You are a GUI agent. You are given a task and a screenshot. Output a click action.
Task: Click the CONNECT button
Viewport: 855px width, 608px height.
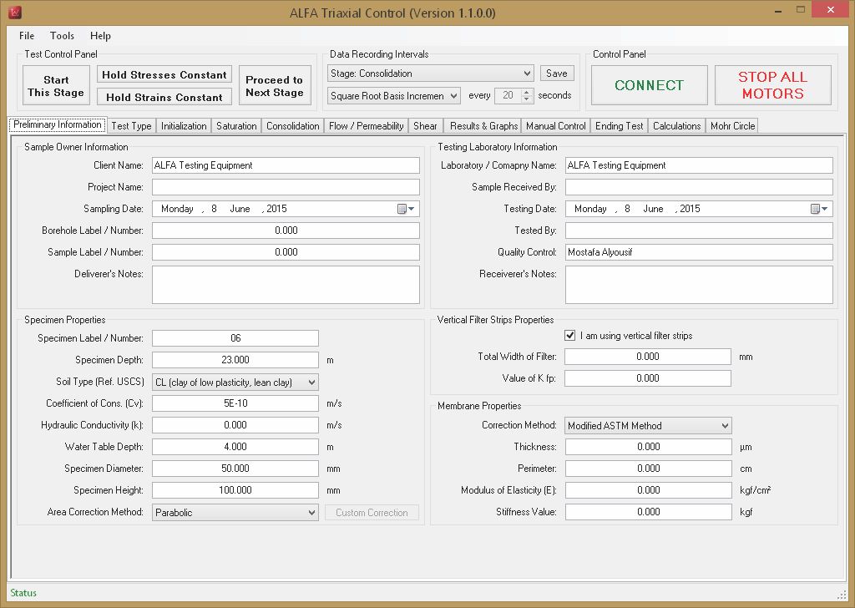point(649,85)
